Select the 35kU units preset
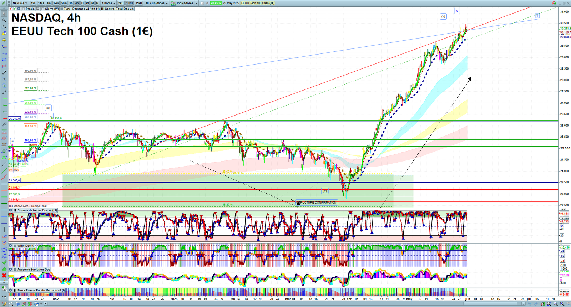Screen dimensions: 571x307 pyautogui.click(x=138, y=3)
